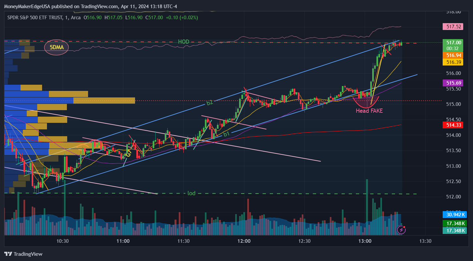Viewport: 473px width, 261px height.
Task: Click the purple lightning bolt icon
Action: (x=401, y=230)
